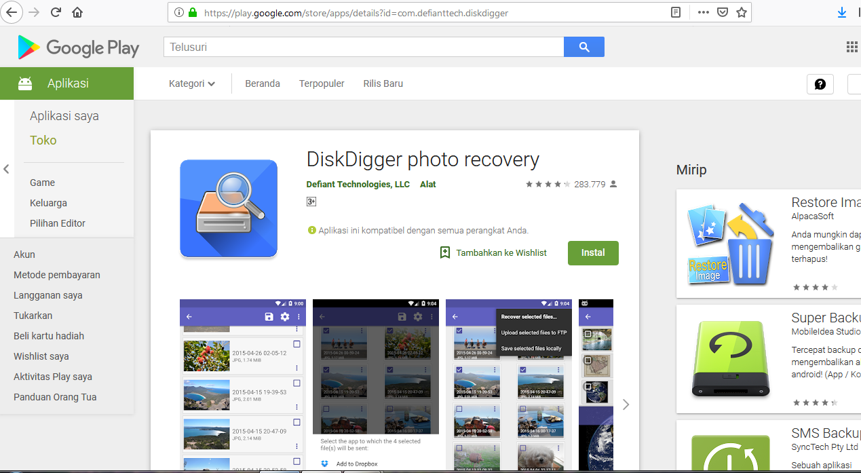Screen dimensions: 861x473
Task: Click the DiskDigger star rating 283.779
Action: [x=571, y=184]
